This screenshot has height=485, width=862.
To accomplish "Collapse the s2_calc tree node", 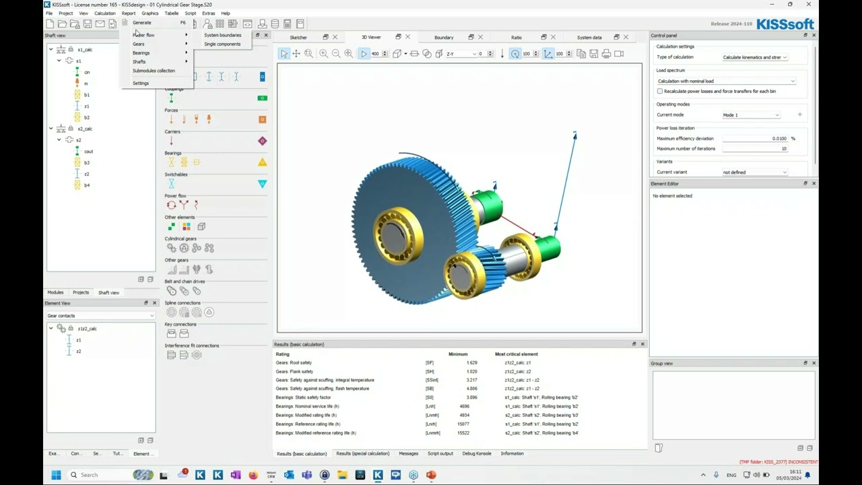I will pos(51,129).
